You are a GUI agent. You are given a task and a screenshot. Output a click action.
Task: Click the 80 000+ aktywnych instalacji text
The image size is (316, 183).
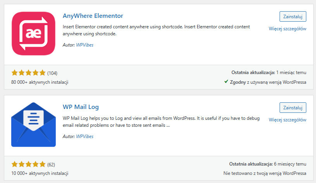(x=40, y=82)
